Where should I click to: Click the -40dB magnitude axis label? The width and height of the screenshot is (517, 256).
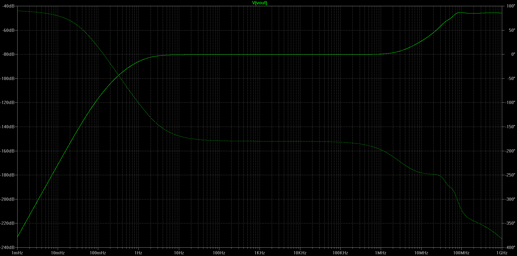coord(8,6)
